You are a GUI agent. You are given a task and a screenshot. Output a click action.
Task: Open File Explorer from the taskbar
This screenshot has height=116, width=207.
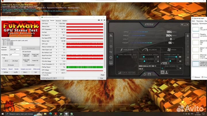click(45, 114)
